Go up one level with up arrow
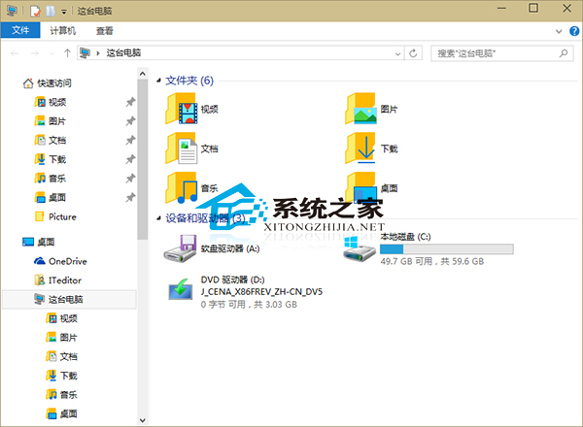 pos(67,53)
